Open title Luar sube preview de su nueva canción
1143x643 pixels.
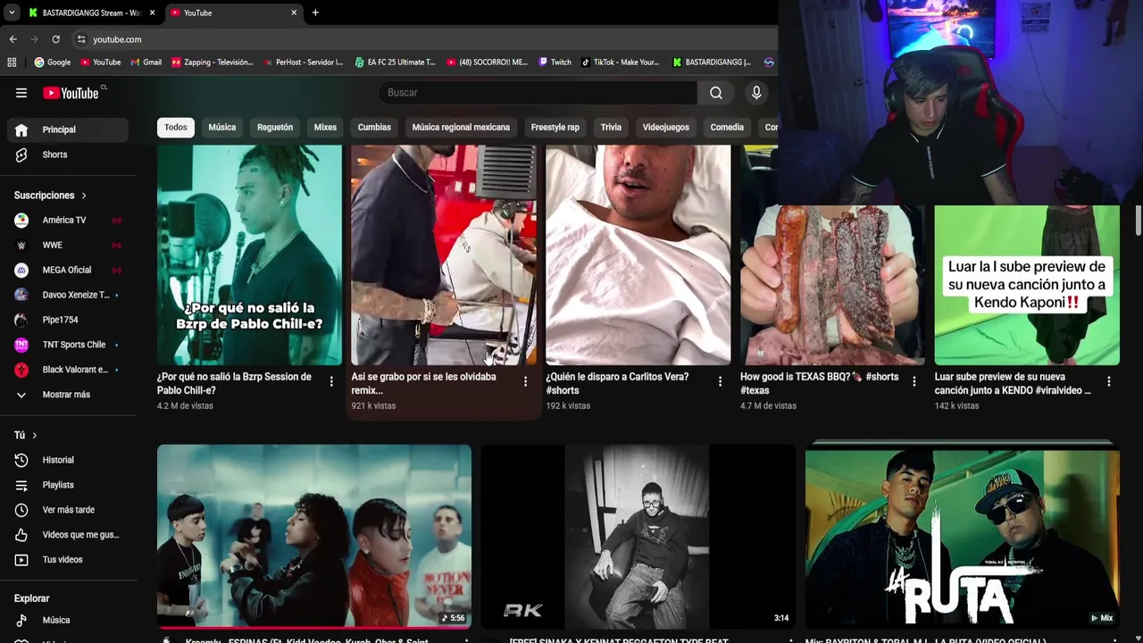tap(1013, 383)
